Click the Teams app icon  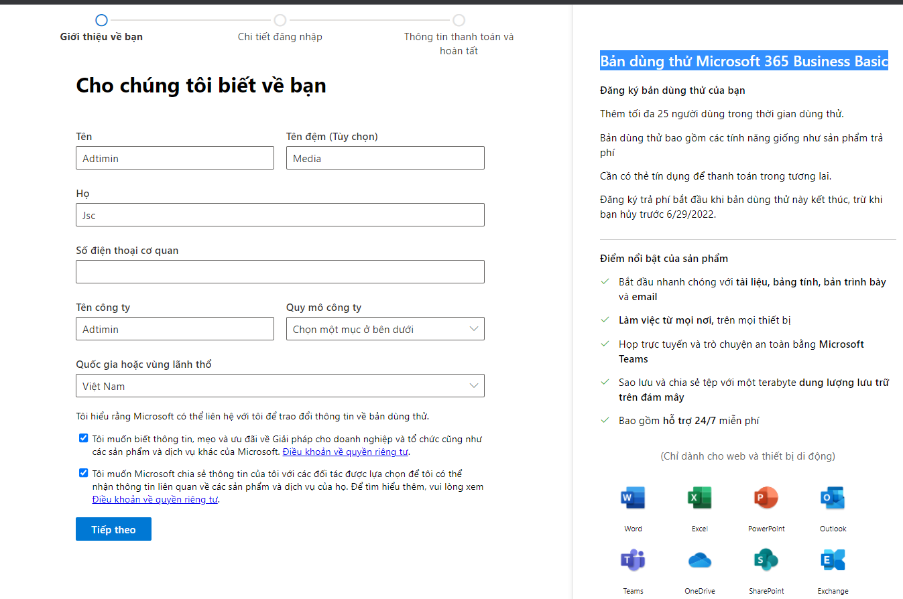(x=633, y=559)
